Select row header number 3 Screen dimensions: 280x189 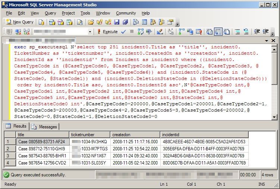tap(10, 156)
